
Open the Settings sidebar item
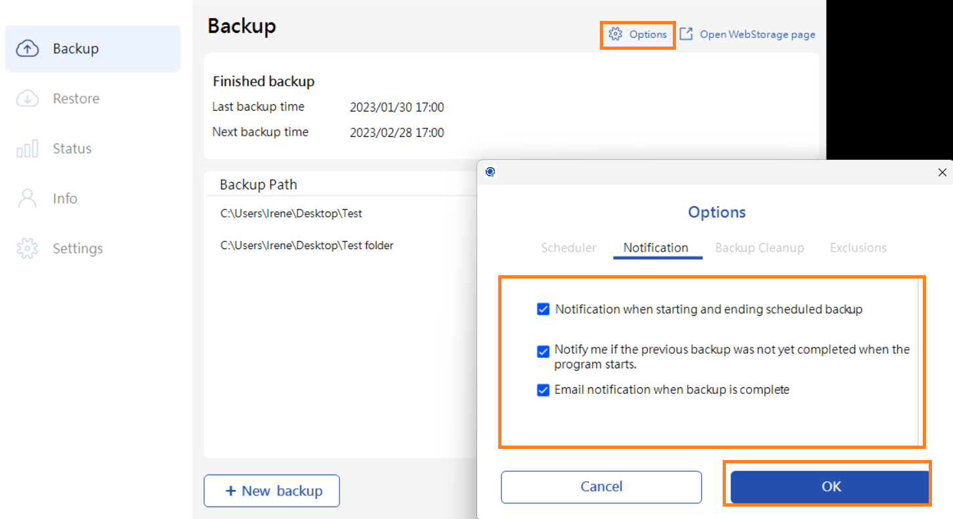coord(93,248)
